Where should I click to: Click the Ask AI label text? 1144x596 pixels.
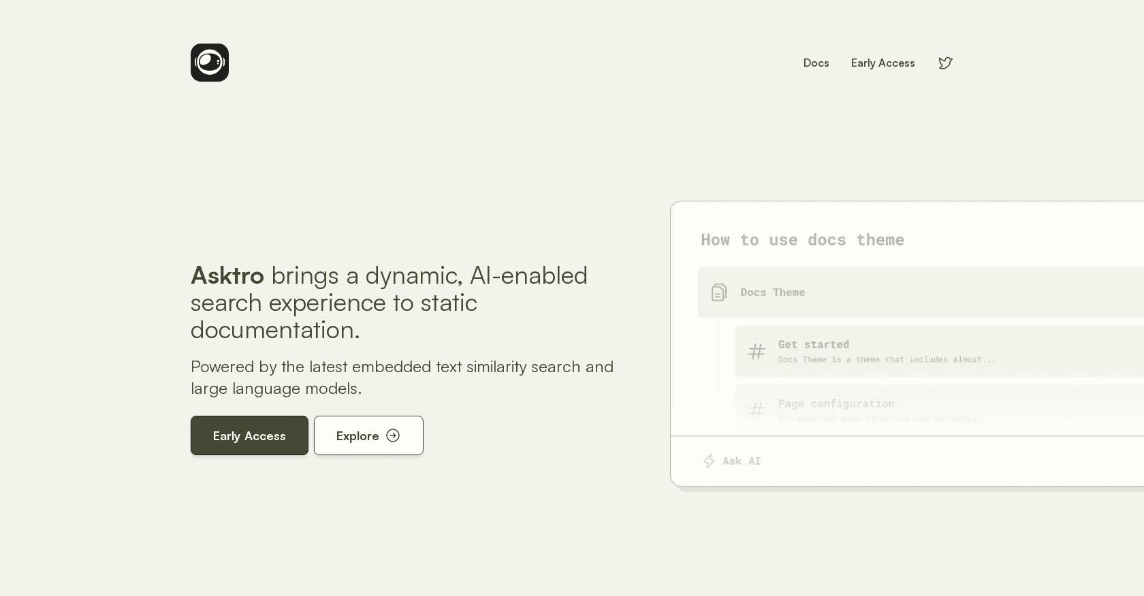click(742, 461)
